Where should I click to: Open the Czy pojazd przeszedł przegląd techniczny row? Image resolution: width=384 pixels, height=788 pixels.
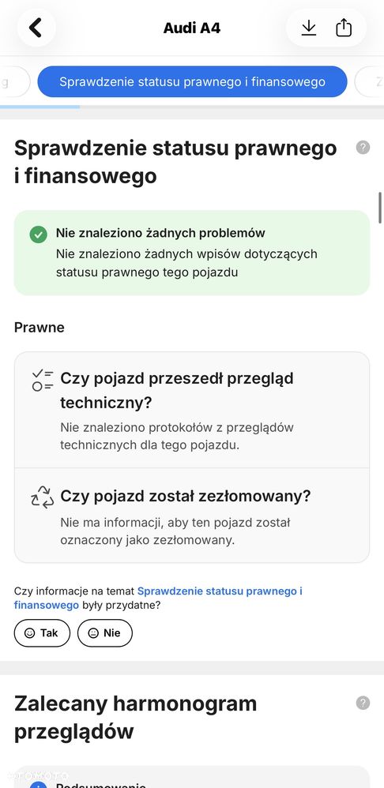click(x=192, y=410)
